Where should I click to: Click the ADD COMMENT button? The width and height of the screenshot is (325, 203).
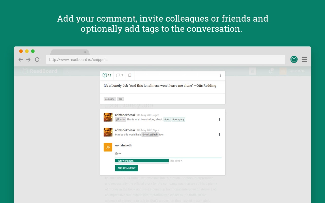click(126, 168)
